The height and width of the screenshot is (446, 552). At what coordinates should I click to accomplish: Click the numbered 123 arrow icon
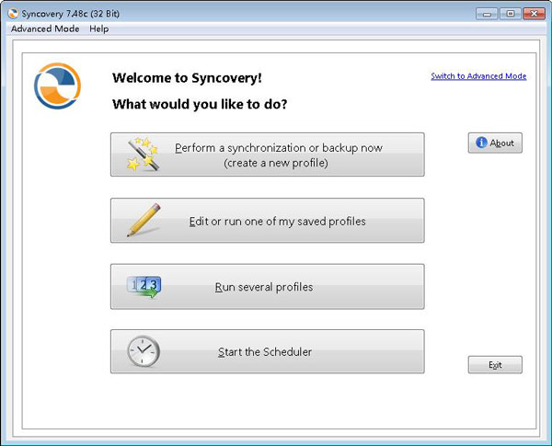[143, 287]
